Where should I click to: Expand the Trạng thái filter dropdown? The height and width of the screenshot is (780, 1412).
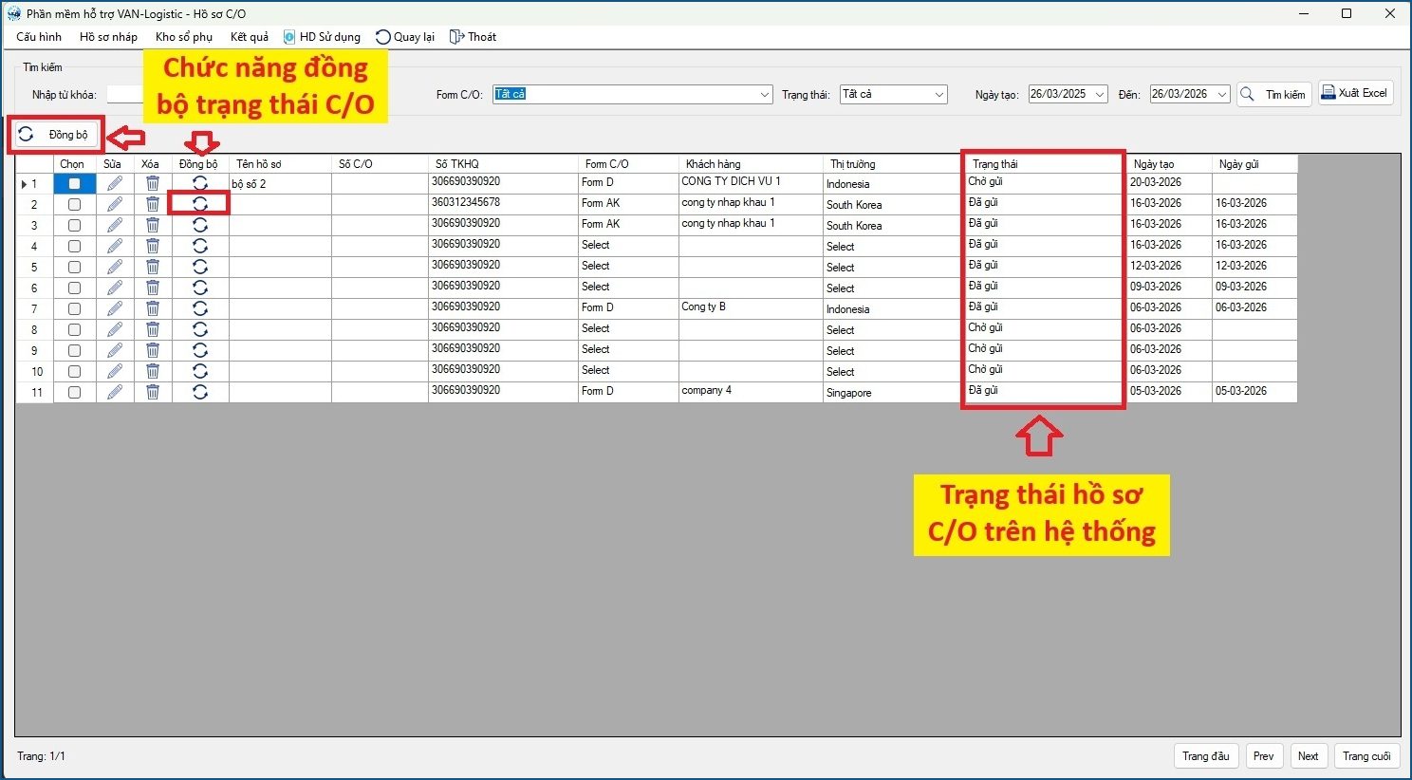tap(938, 95)
